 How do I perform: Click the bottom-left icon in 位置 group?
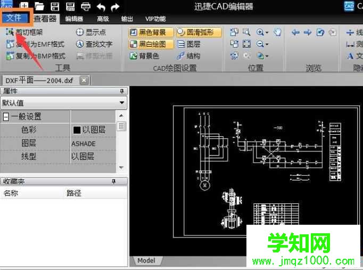tap(234, 55)
